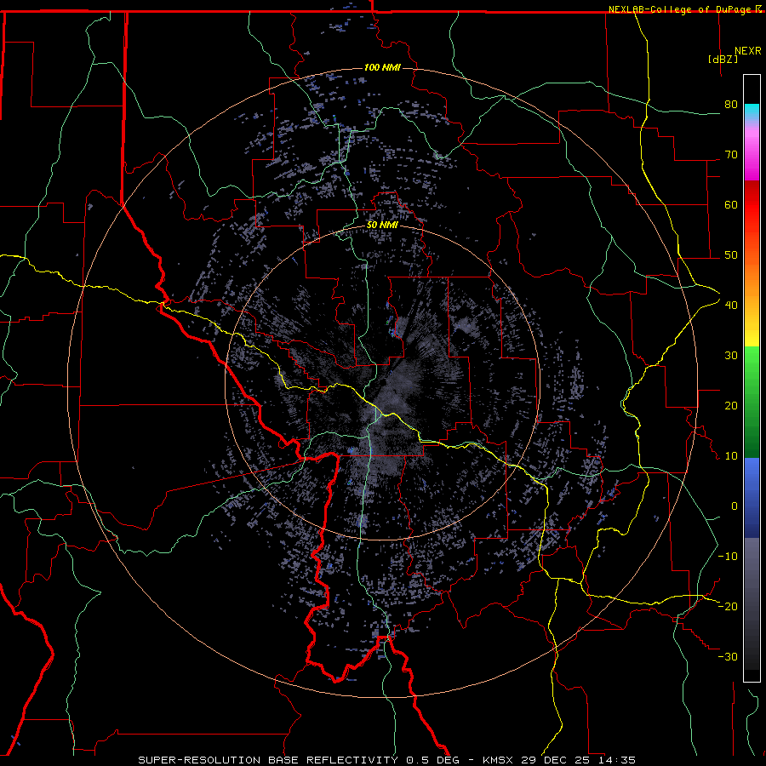Image resolution: width=766 pixels, height=766 pixels.
Task: Click the KMSX 29 DEC 25 14:35 timestamp
Action: (559, 760)
